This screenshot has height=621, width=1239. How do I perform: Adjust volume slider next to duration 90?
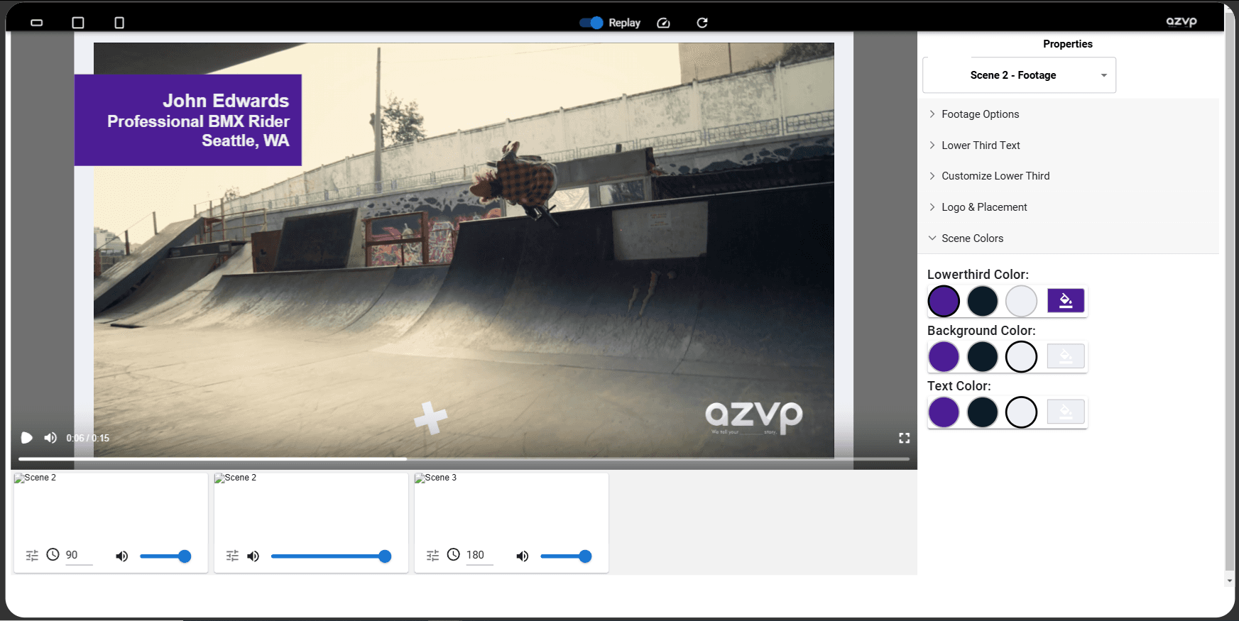[x=165, y=556]
